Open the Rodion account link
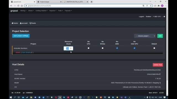 148,16
